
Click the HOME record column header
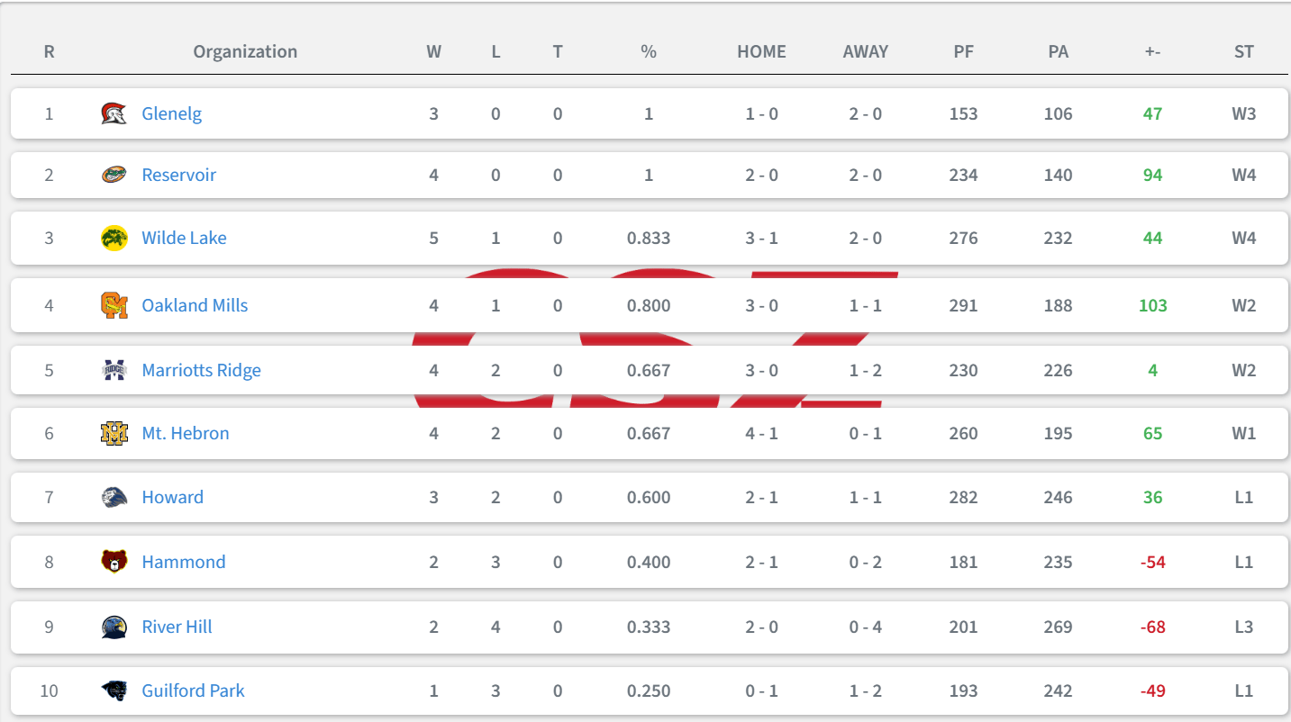(x=761, y=52)
